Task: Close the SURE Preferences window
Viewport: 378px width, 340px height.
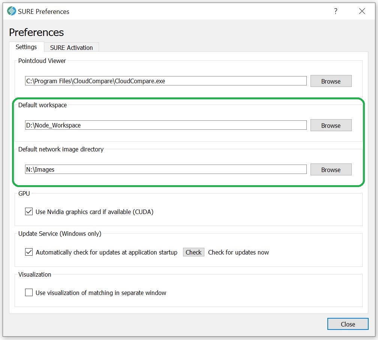Action: point(362,11)
